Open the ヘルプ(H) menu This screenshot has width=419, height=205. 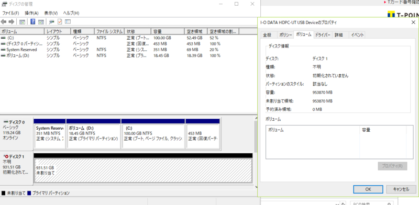tap(71, 13)
